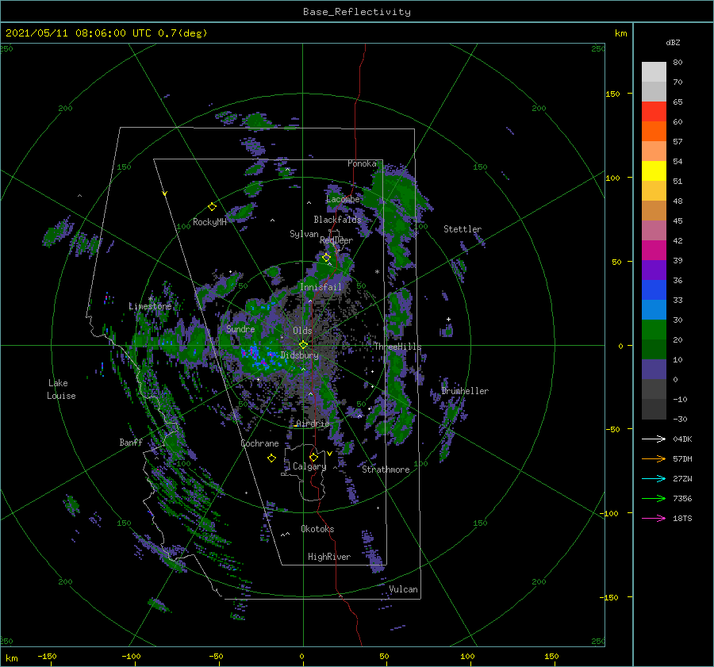Click the Sylvan label
The image size is (714, 667).
(304, 235)
